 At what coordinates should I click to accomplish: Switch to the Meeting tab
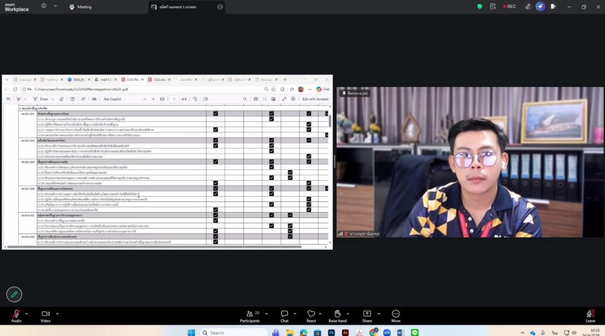click(x=80, y=7)
